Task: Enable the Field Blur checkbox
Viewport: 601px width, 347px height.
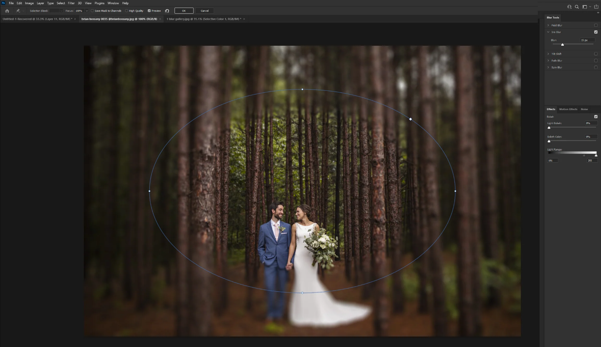Action: [x=596, y=25]
